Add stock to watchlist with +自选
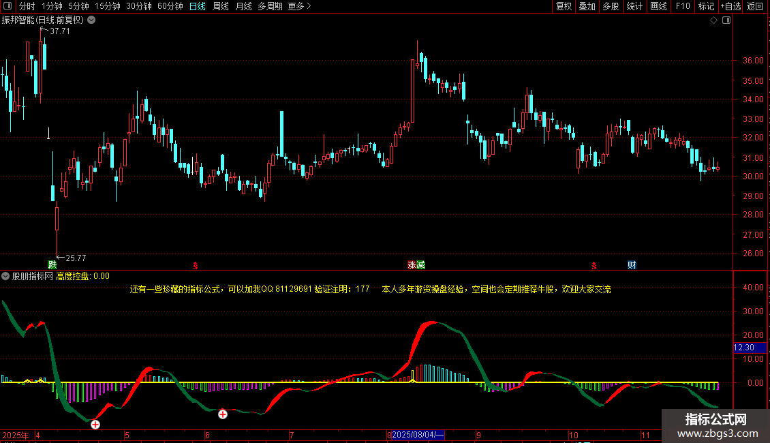Image resolution: width=770 pixels, height=443 pixels. (730, 6)
